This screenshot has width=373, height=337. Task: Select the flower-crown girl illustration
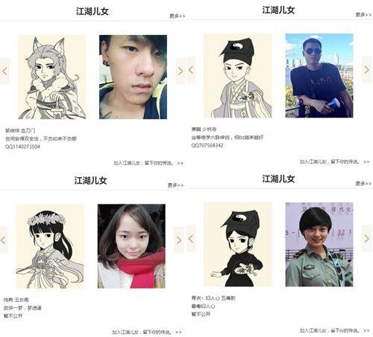tap(50, 246)
